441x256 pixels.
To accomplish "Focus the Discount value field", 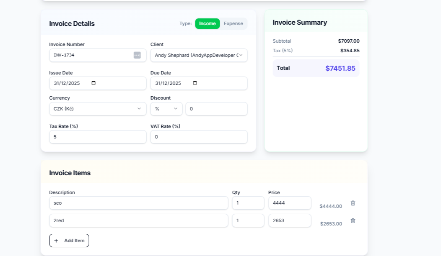I will [216, 109].
